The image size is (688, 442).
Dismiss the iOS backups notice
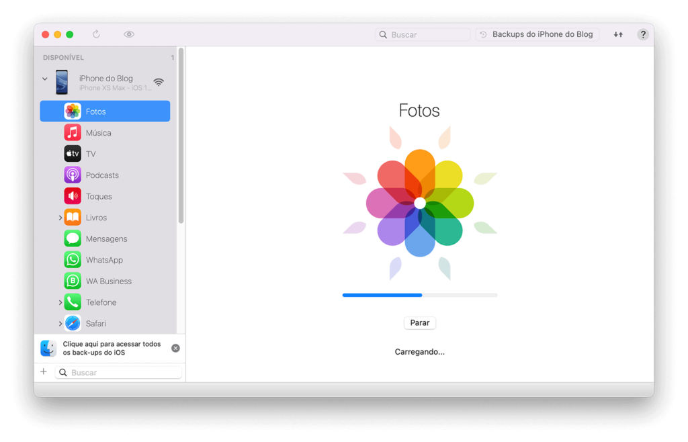click(175, 348)
